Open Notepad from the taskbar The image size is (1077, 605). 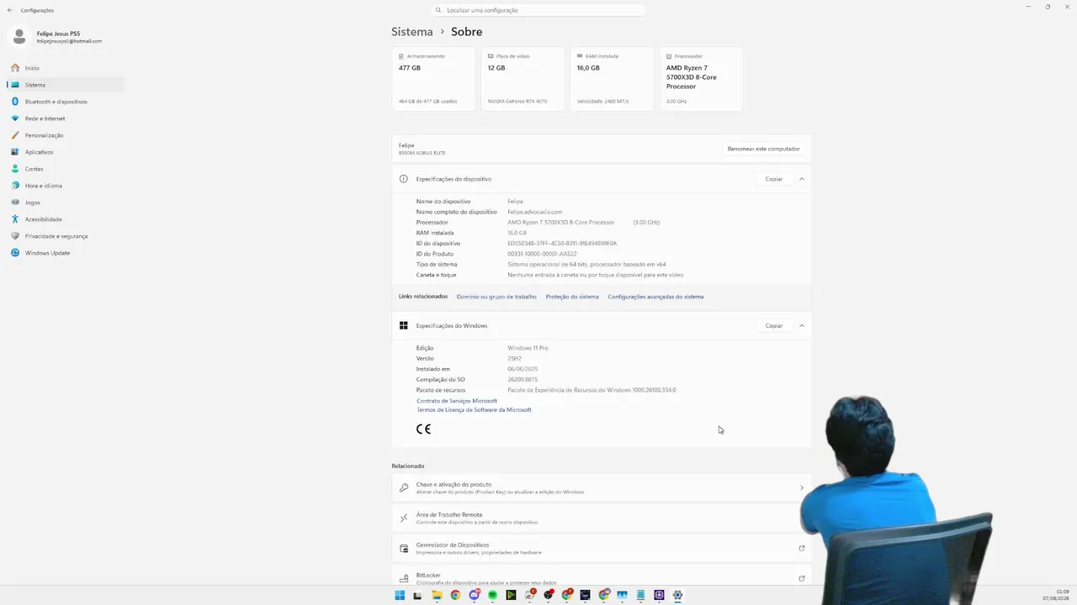[640, 595]
